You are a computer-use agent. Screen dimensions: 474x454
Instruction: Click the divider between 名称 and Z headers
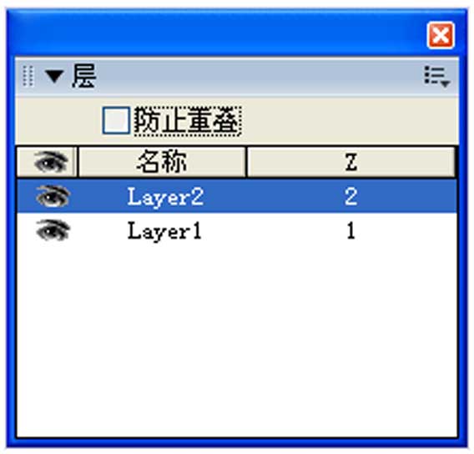tap(246, 162)
